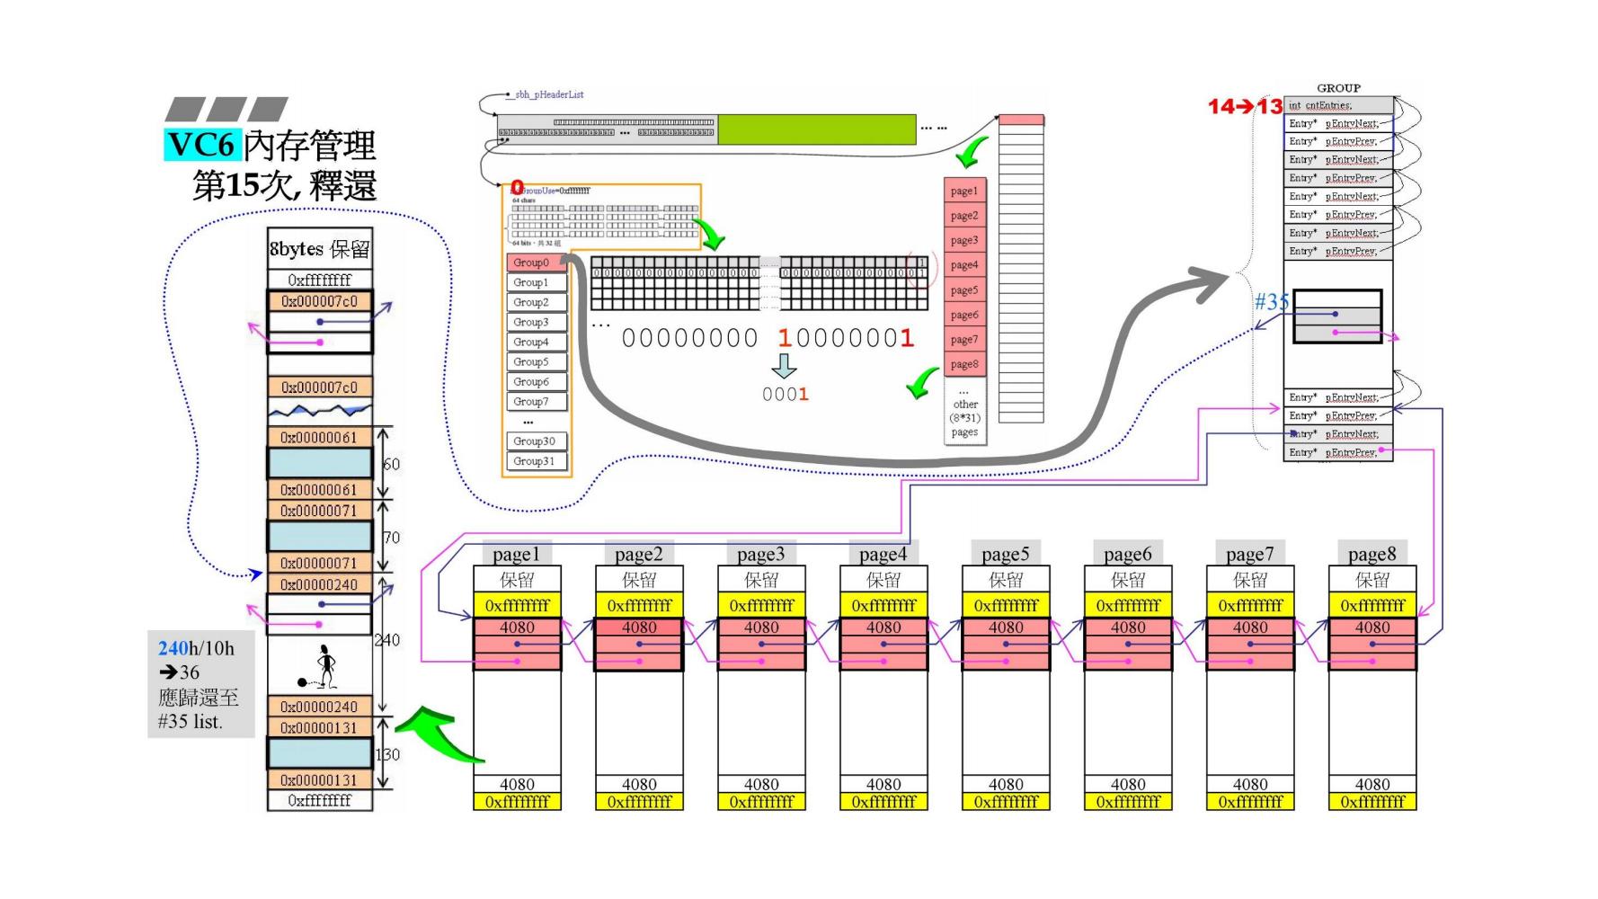The image size is (1598, 899).
Task: Click the 0x000007c0 cell above the zigzag break
Action: click(319, 387)
